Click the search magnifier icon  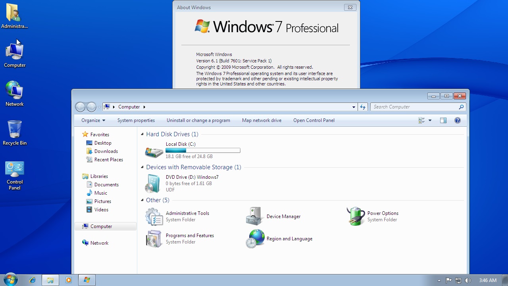click(461, 107)
